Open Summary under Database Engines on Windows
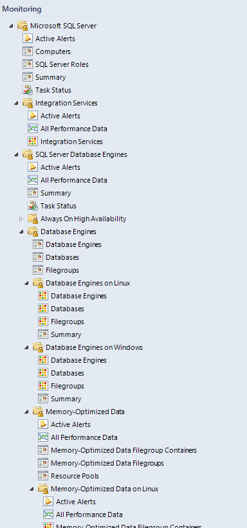This screenshot has height=528, width=247. (66, 399)
